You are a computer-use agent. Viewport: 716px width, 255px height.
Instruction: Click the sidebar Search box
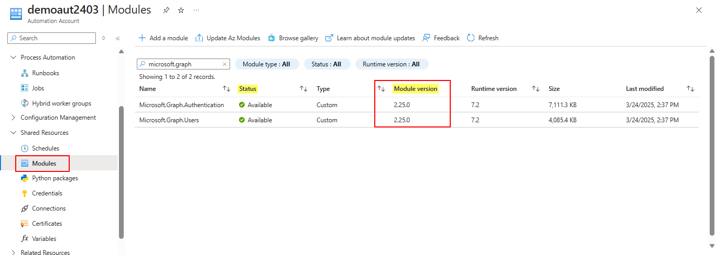pyautogui.click(x=52, y=38)
